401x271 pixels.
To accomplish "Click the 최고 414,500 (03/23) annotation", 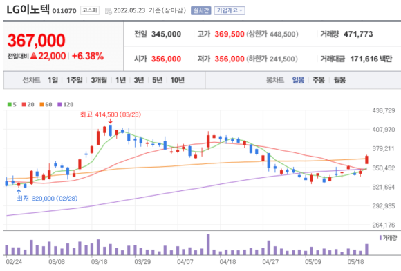I will (x=111, y=114).
